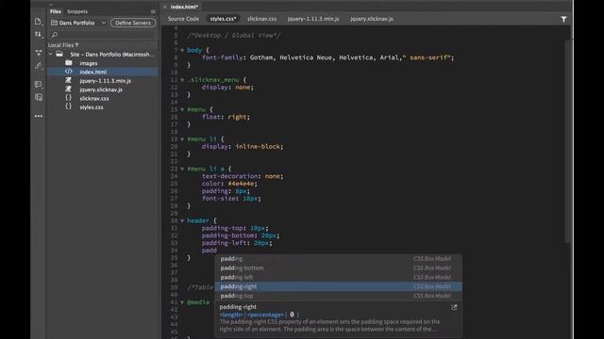Click the Define Servers button
Image resolution: width=604 pixels, height=339 pixels.
[133, 23]
